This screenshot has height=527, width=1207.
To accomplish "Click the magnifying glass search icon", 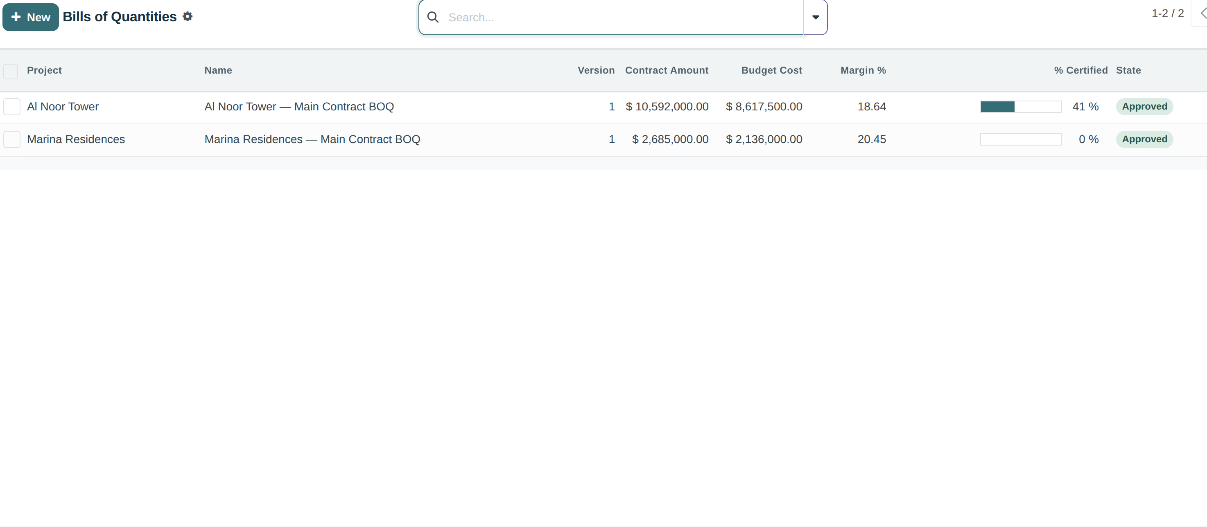I will click(x=433, y=17).
